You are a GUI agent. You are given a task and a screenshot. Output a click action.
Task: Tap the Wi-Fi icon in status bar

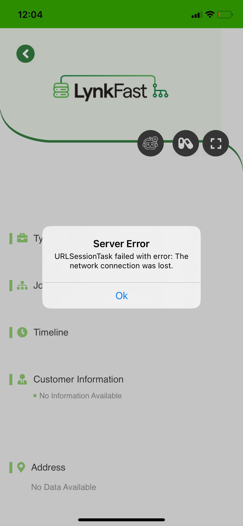click(210, 14)
